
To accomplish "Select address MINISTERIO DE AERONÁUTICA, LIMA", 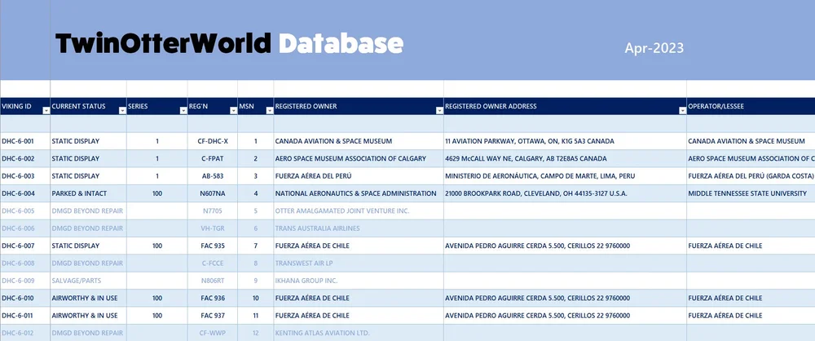I will 565,176.
